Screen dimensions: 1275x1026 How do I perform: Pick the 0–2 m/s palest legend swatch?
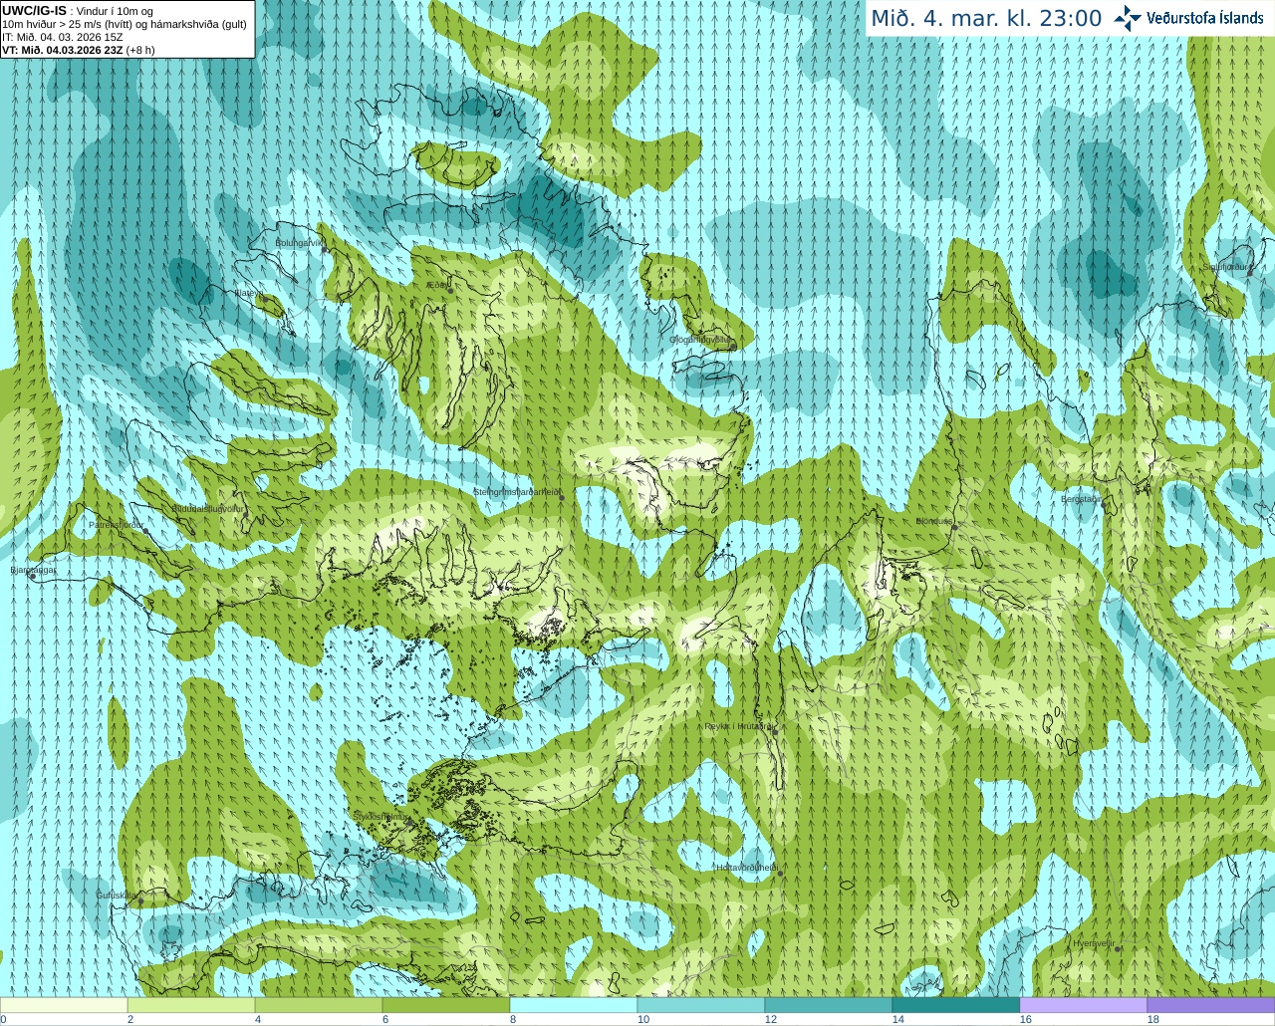(64, 1005)
